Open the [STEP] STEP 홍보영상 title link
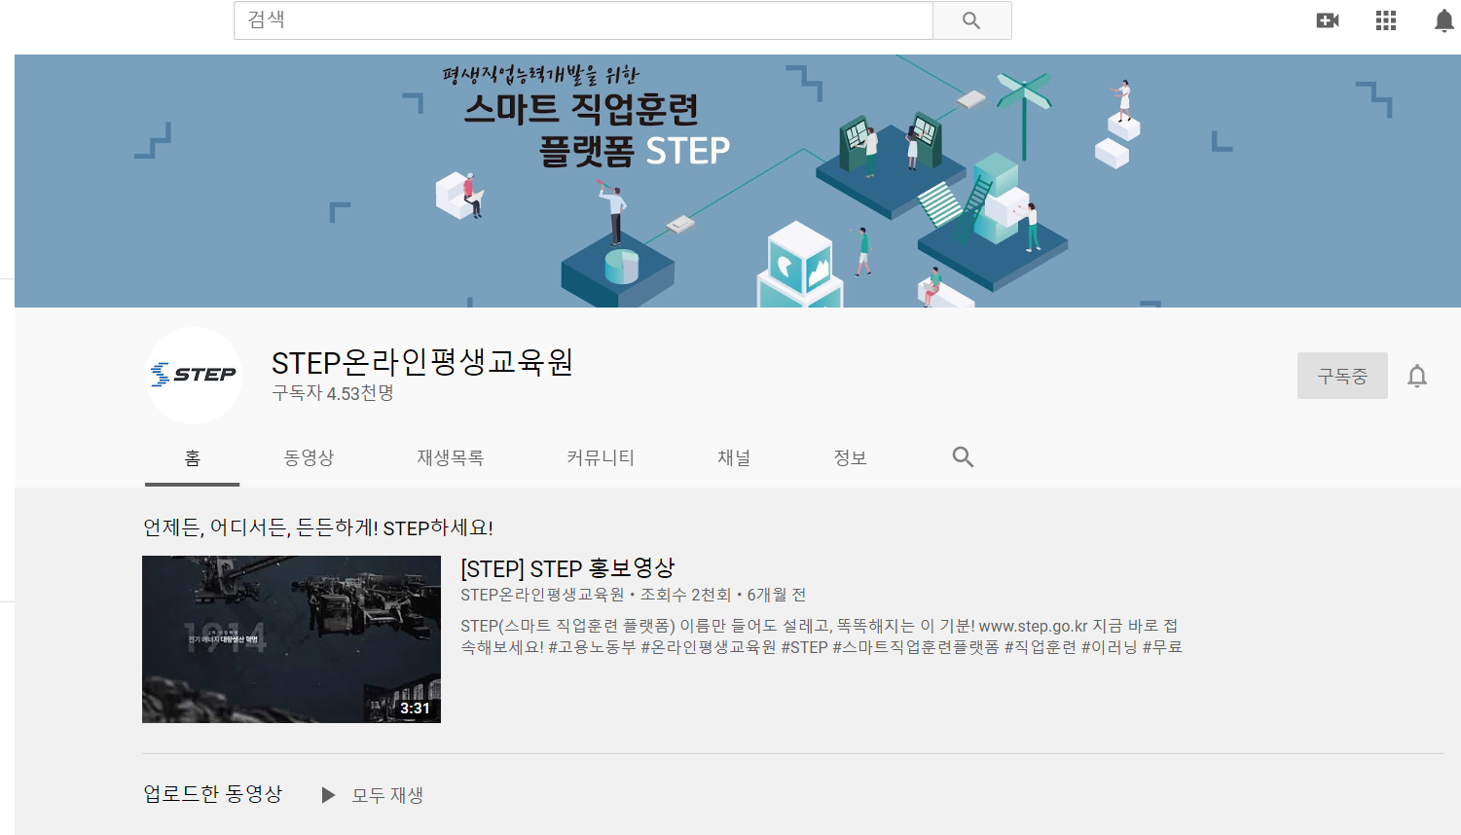The height and width of the screenshot is (835, 1461). 567,568
